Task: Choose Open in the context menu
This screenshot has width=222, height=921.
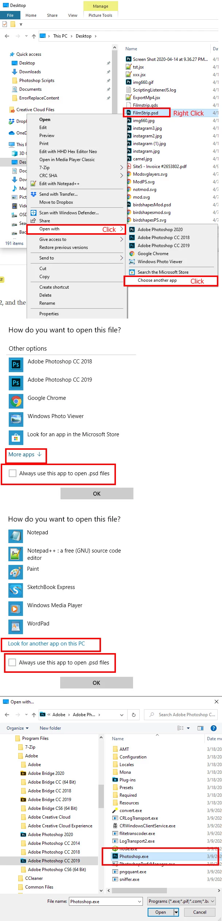Action: coord(45,120)
